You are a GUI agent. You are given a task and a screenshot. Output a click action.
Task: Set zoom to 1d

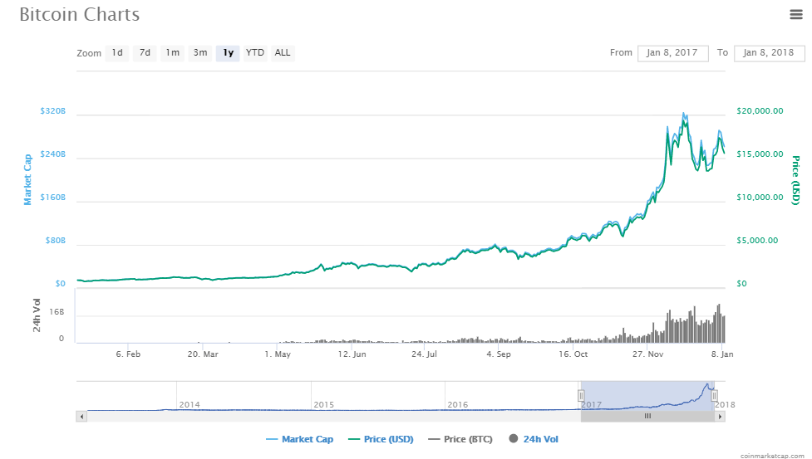click(x=117, y=53)
